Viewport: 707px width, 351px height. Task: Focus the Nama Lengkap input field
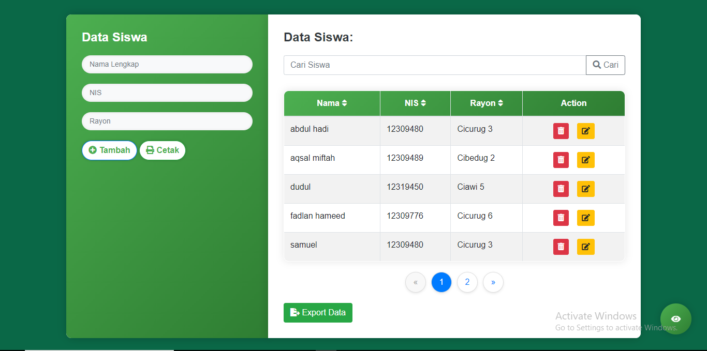pyautogui.click(x=167, y=65)
